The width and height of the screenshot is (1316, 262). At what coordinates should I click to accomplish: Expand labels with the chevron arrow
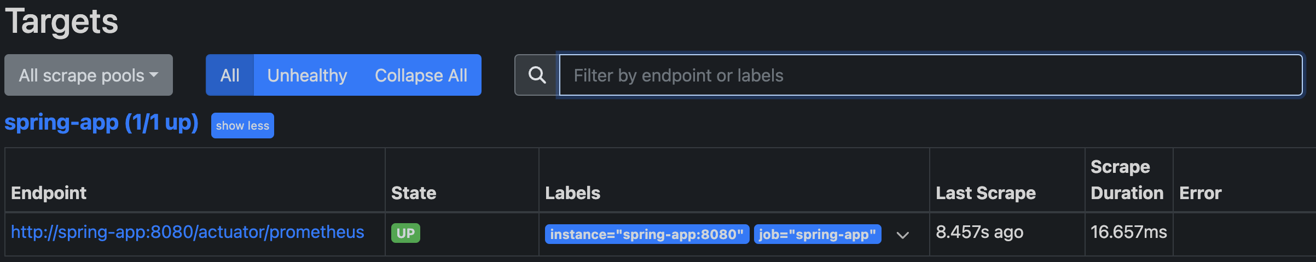pyautogui.click(x=903, y=235)
